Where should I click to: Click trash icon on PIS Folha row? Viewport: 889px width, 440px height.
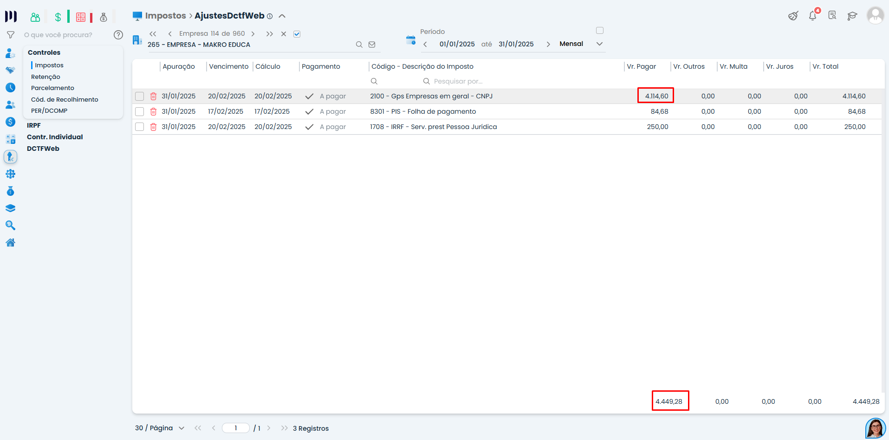coord(153,112)
